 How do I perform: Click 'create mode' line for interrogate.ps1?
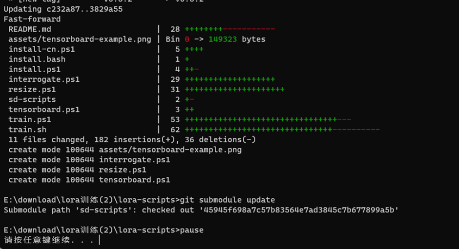click(89, 160)
